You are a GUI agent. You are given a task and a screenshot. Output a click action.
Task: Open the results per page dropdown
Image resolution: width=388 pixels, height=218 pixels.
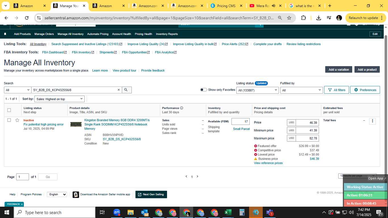(x=357, y=176)
